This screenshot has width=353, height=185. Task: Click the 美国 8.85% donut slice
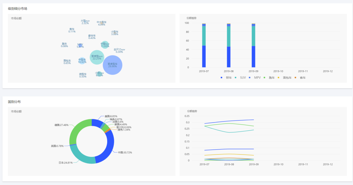click(x=97, y=123)
